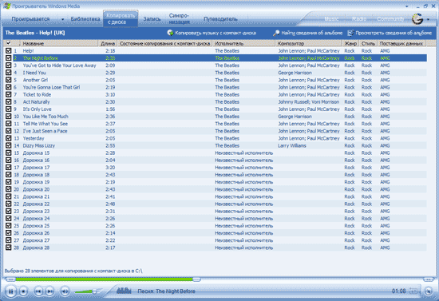439x301 pixels.
Task: Switch to skin mode via corner round icon
Action: click(x=429, y=291)
